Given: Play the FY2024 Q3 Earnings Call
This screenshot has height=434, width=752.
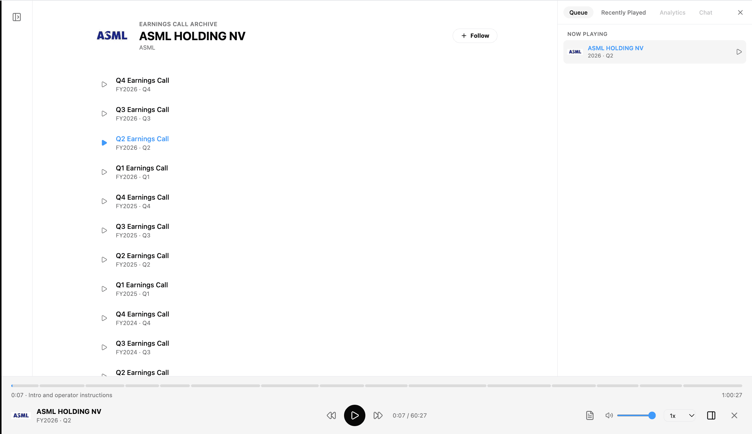Looking at the screenshot, I should (x=104, y=347).
